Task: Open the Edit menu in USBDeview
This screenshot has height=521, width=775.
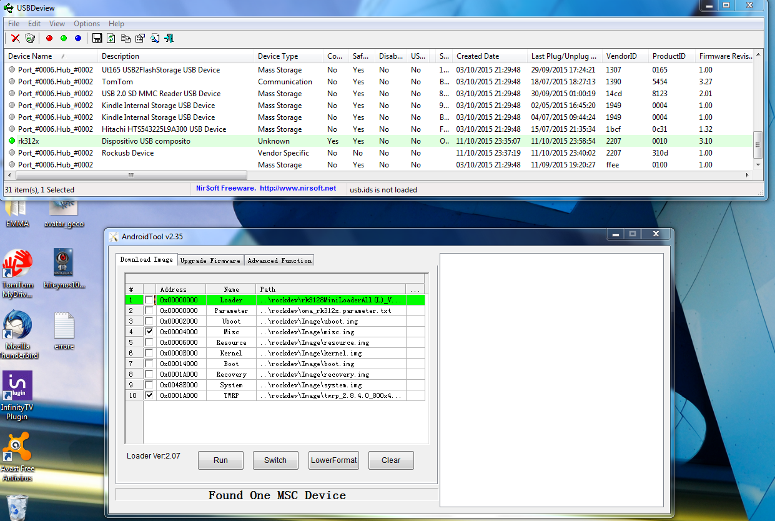Action: (34, 24)
